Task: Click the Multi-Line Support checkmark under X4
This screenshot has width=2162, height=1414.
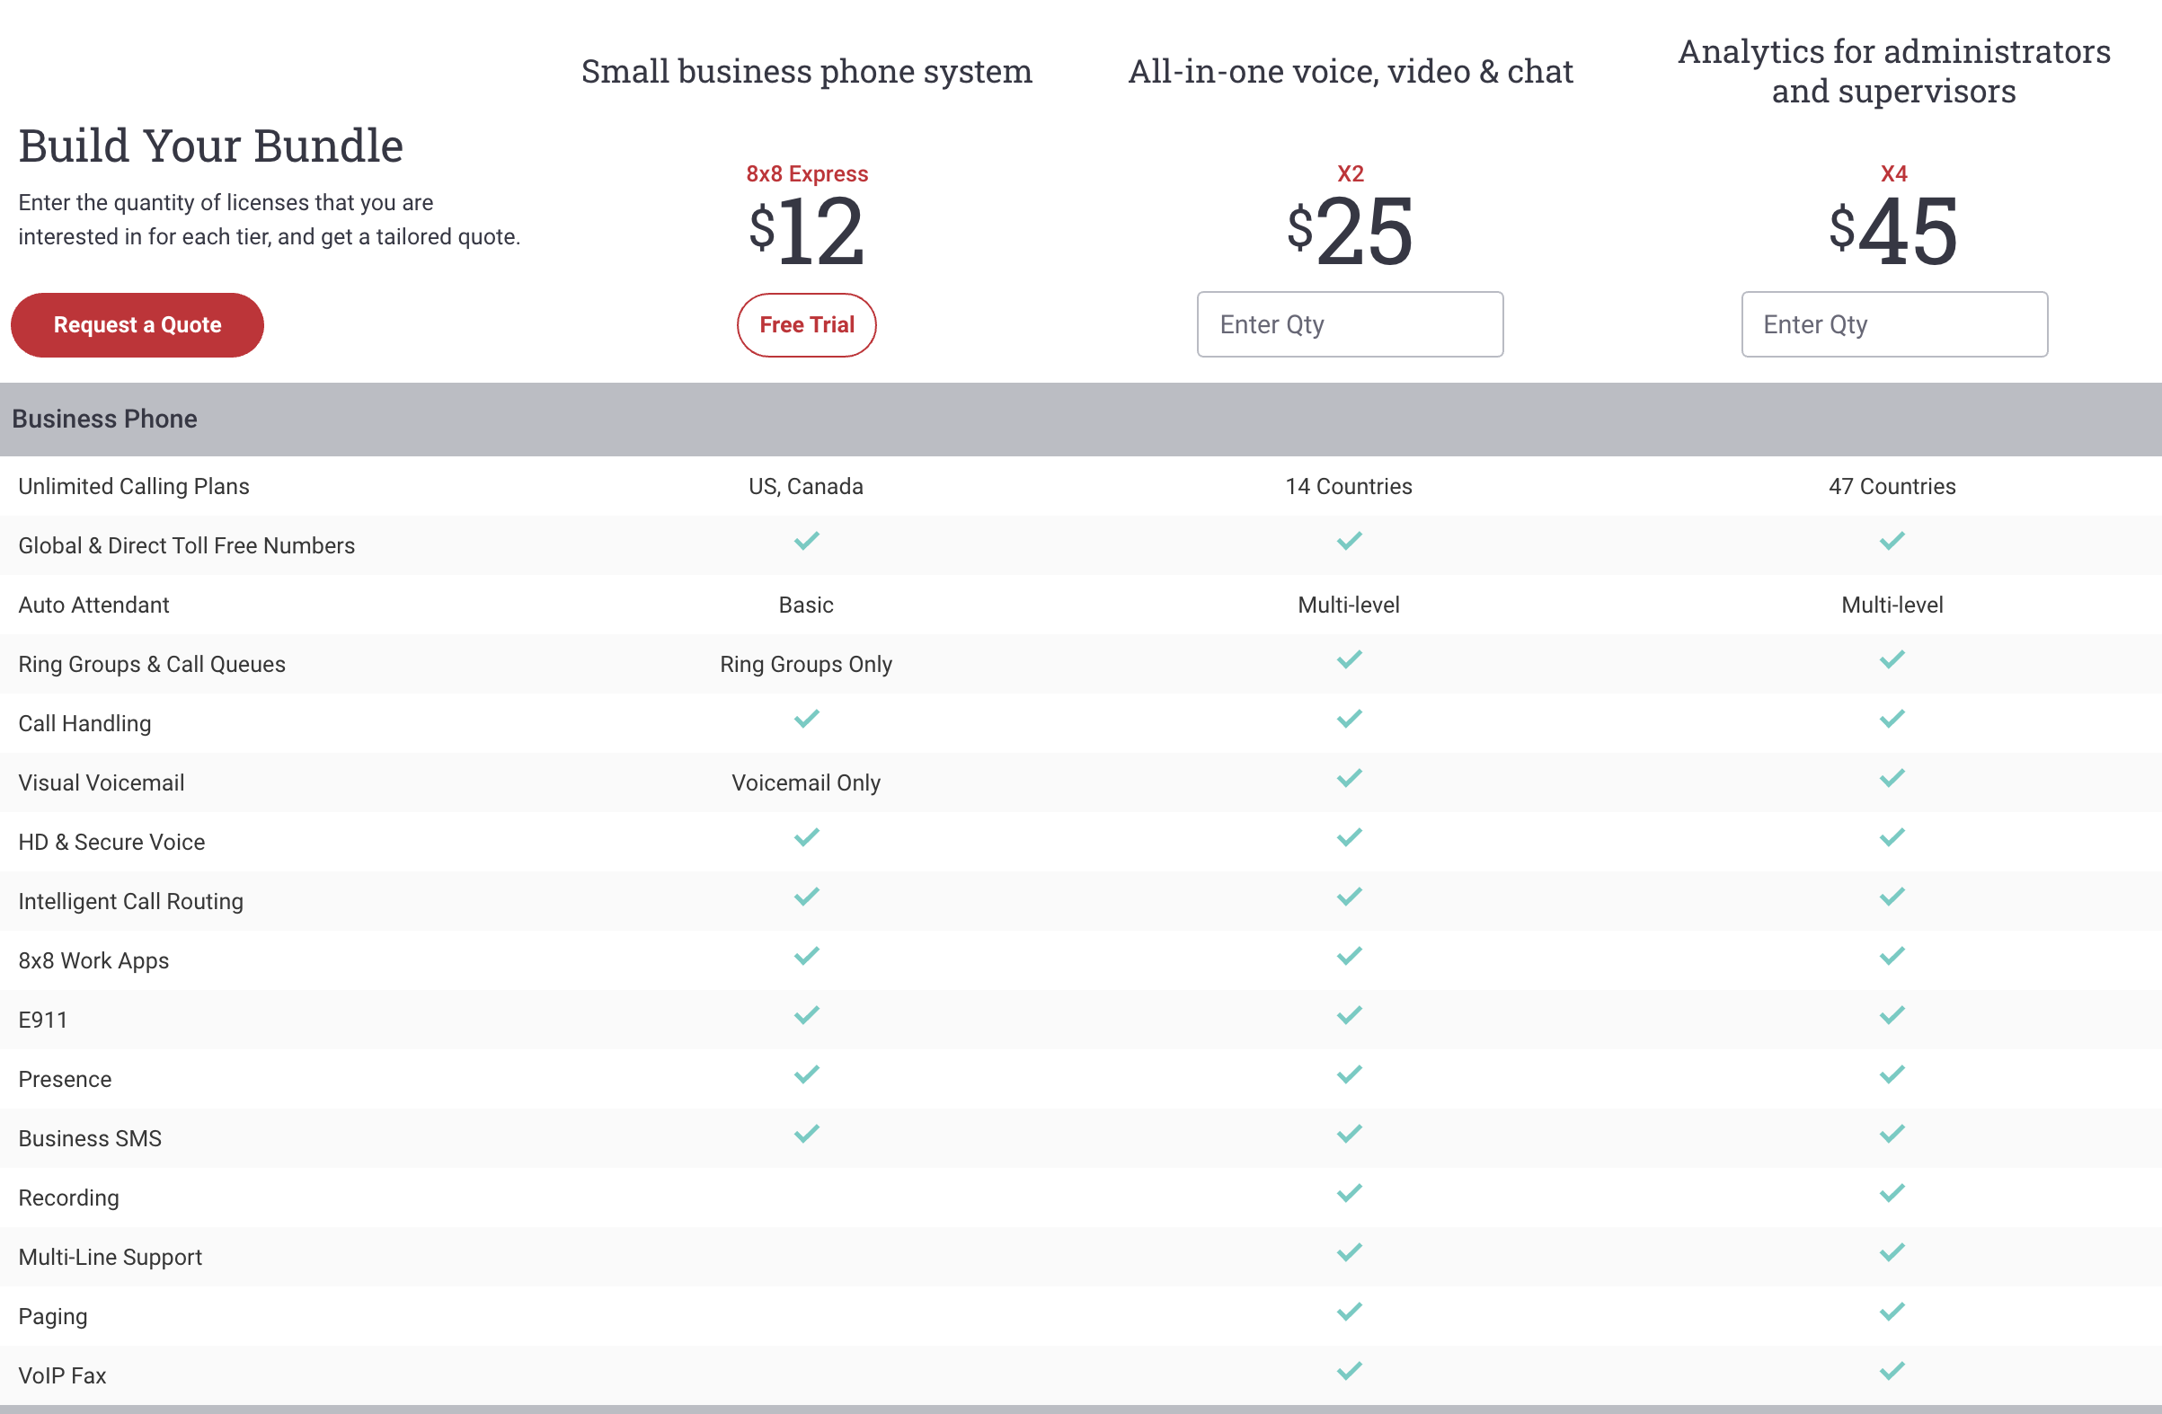Action: click(x=1892, y=1253)
